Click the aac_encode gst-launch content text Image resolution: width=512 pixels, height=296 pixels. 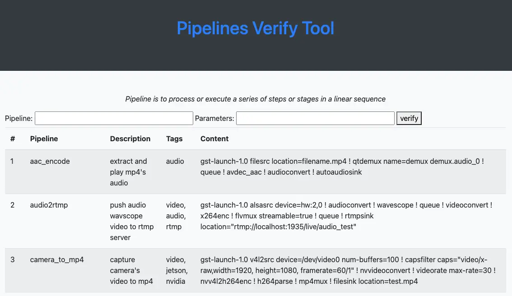point(342,166)
